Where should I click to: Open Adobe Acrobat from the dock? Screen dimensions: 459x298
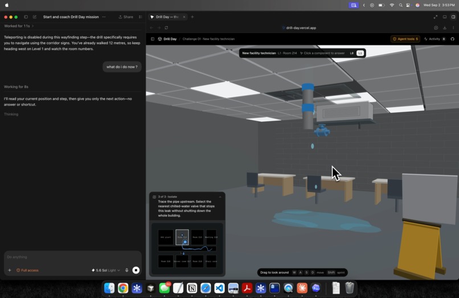pyautogui.click(x=247, y=288)
